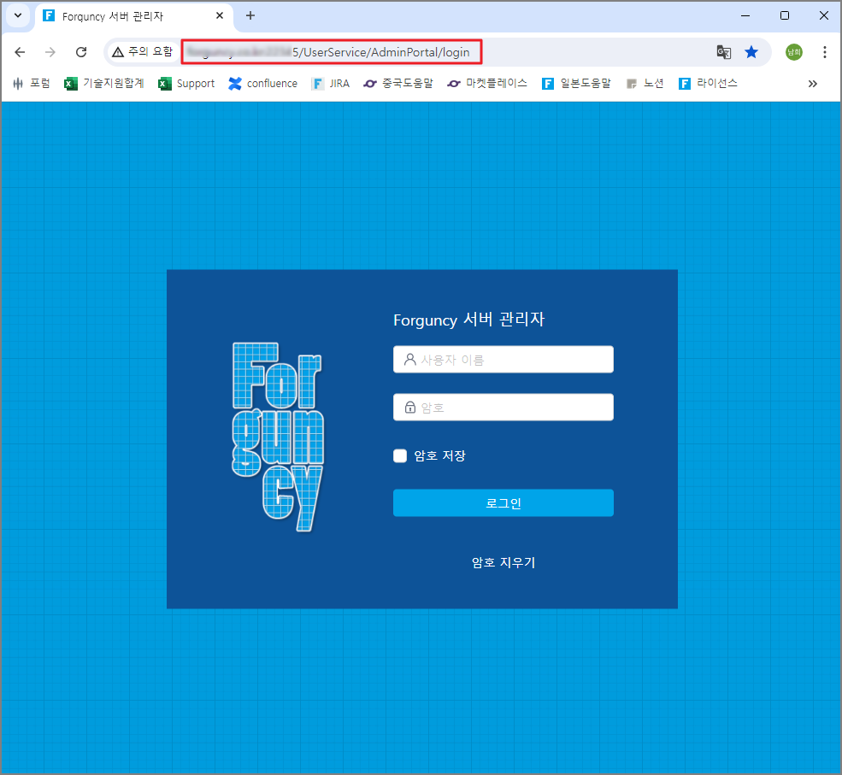
Task: Click the 로그인 button
Action: pyautogui.click(x=503, y=503)
